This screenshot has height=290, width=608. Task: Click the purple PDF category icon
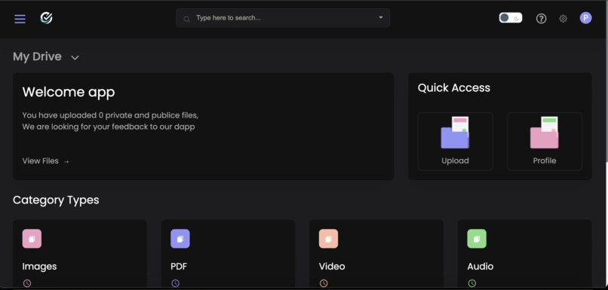[x=180, y=239]
